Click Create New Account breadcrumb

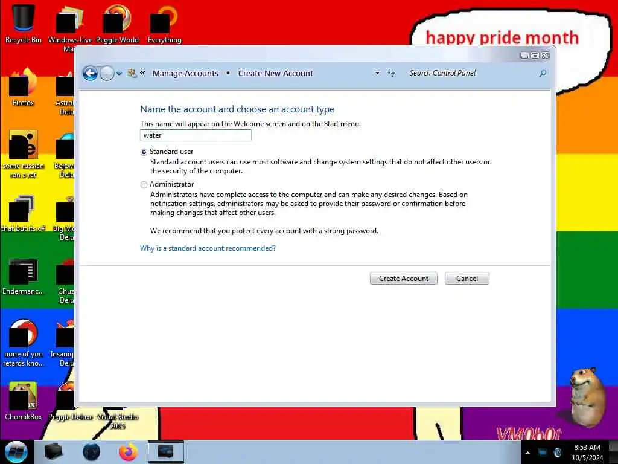click(275, 73)
